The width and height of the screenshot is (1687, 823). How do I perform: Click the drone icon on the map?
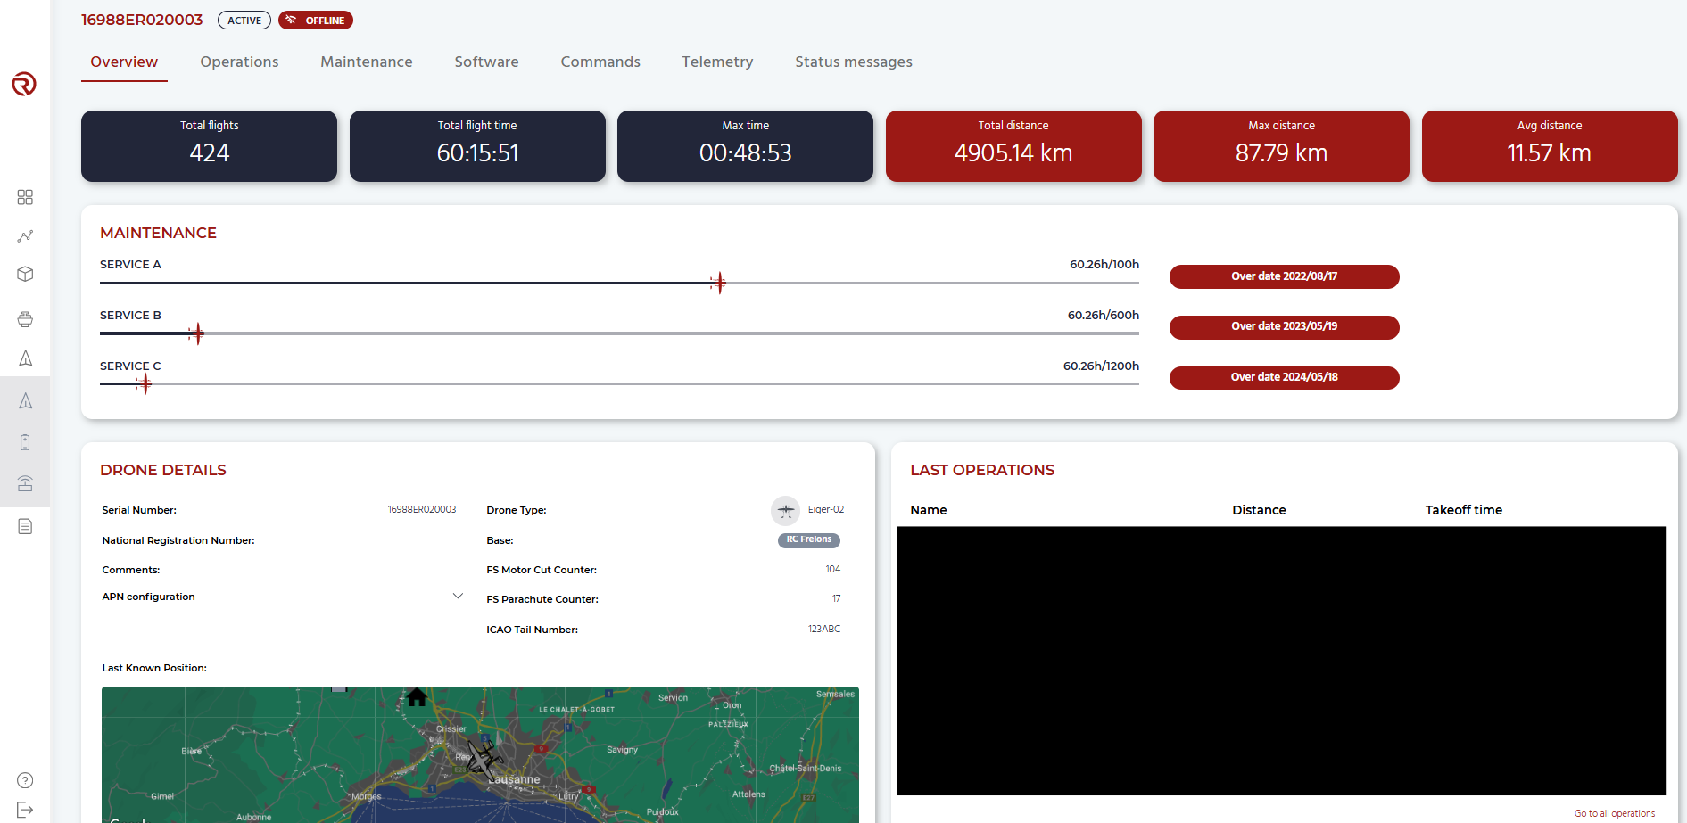(484, 760)
